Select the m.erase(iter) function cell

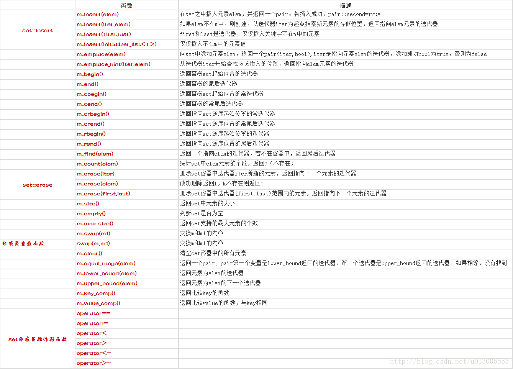[127, 174]
